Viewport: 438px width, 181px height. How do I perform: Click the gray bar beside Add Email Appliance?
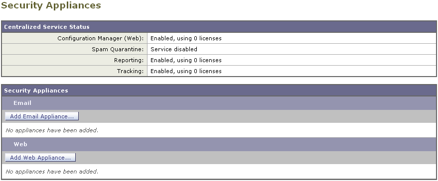(258, 116)
